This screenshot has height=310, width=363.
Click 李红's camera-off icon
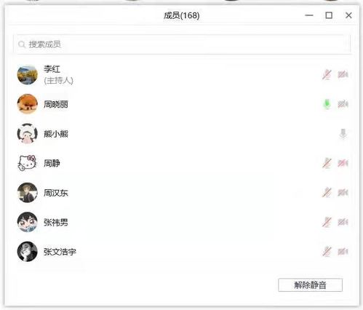(x=343, y=74)
